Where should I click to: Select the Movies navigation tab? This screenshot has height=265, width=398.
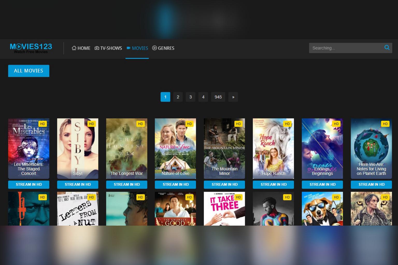[137, 48]
